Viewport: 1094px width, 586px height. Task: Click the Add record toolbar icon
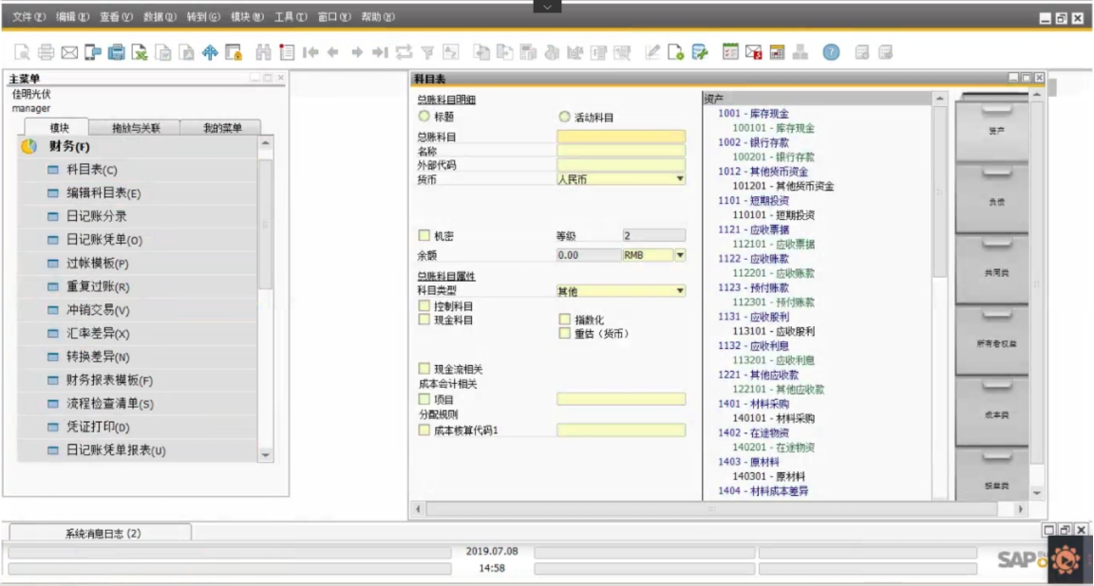[x=287, y=52]
